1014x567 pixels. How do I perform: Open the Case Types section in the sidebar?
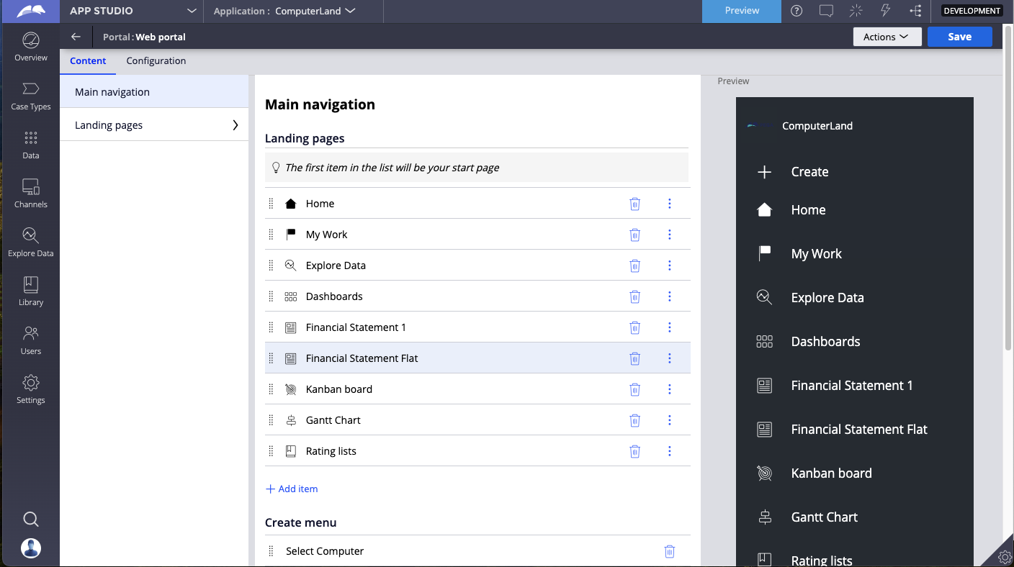click(x=30, y=96)
